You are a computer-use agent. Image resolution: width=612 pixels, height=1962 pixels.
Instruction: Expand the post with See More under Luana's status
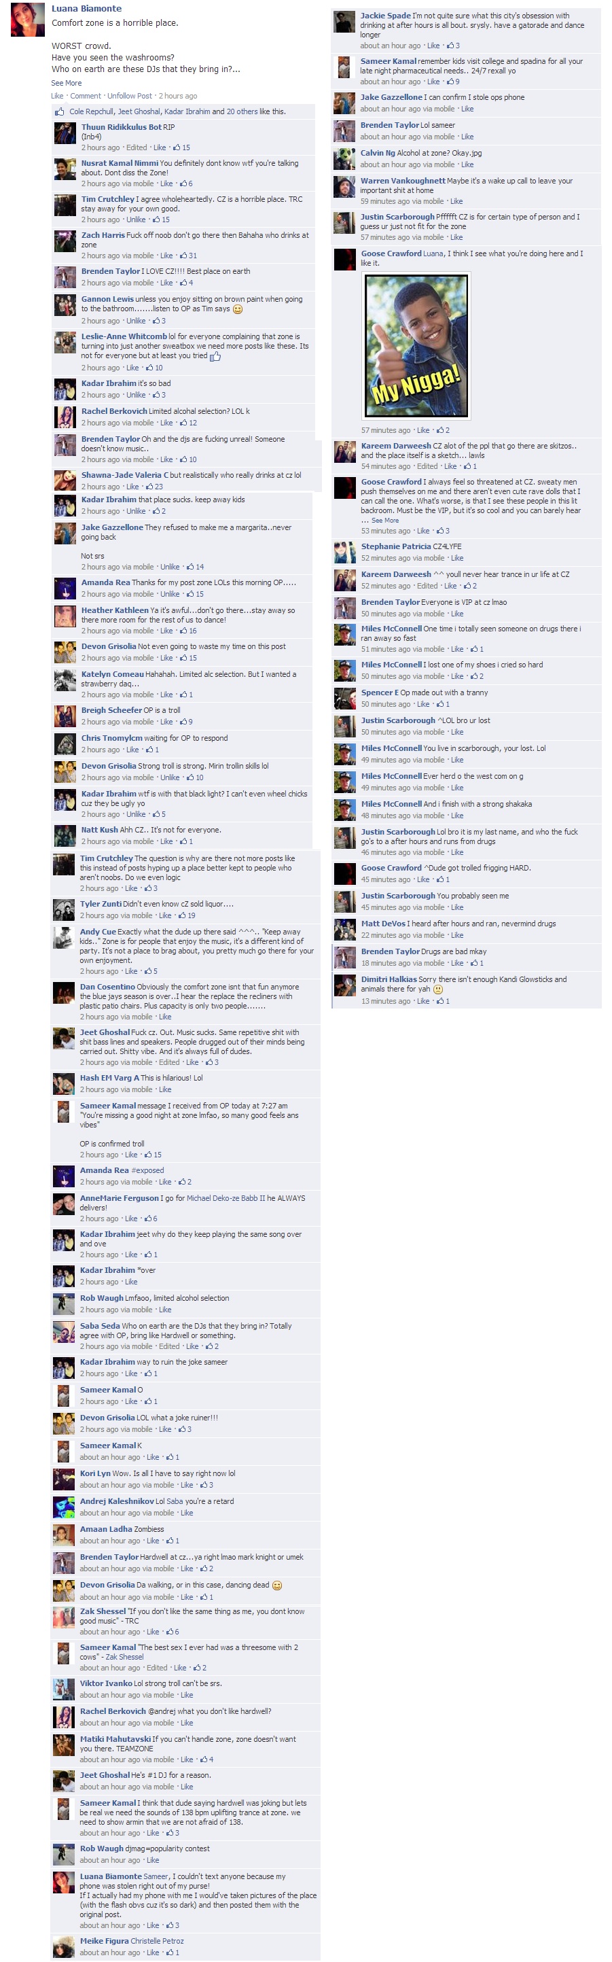[66, 83]
